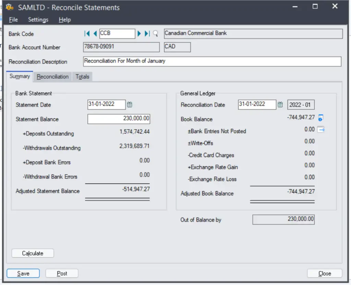Go to previous bank code record
Screen dimensions: 351x285
click(x=95, y=34)
